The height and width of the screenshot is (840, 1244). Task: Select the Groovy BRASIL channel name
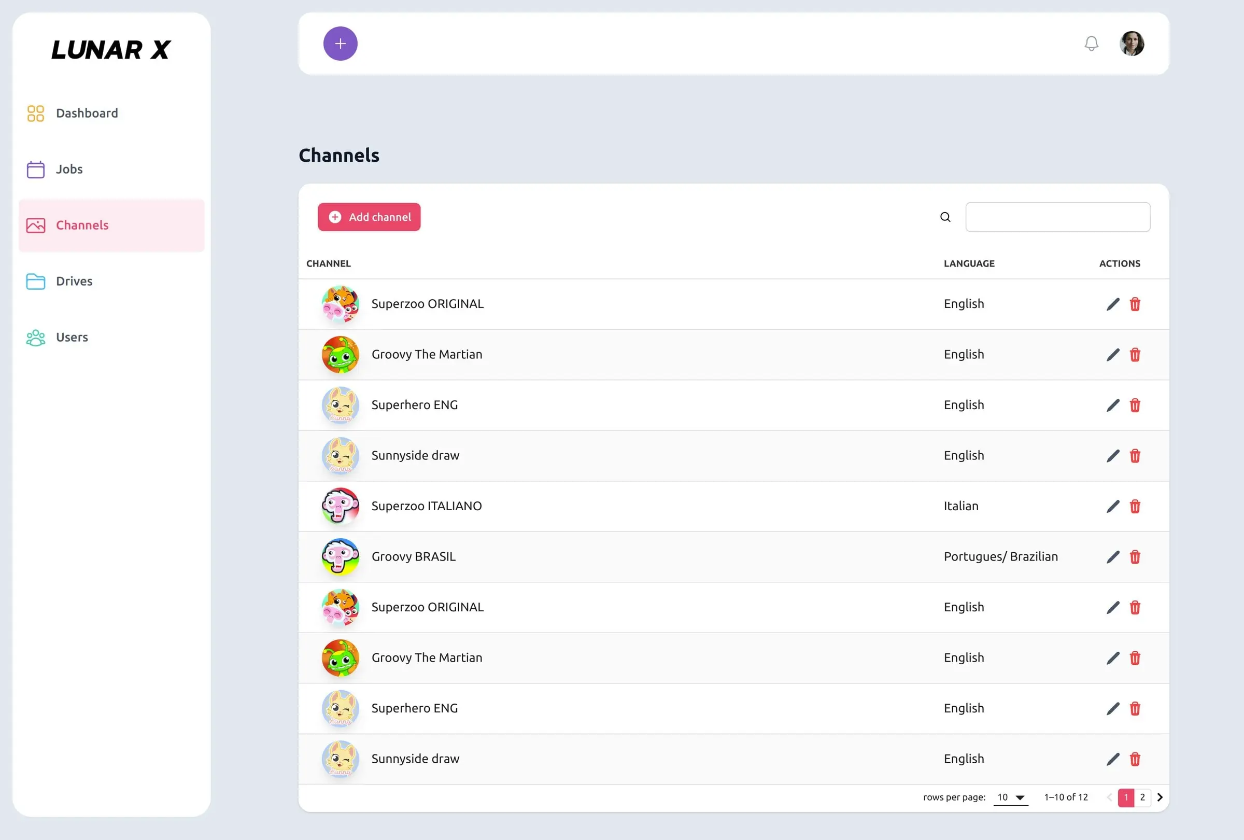click(413, 557)
